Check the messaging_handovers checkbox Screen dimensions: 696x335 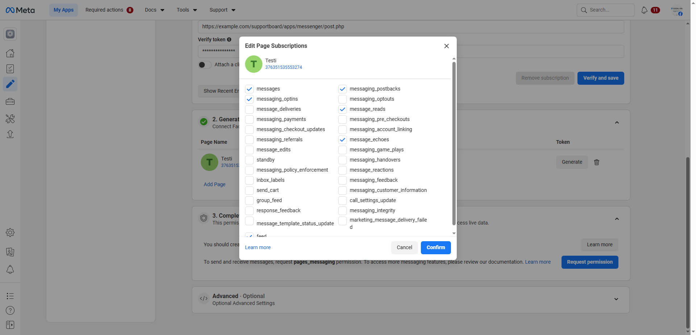pos(343,160)
